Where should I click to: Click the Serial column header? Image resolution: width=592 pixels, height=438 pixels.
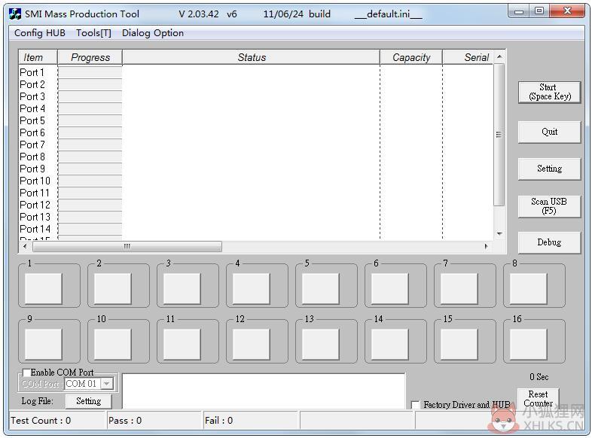[468, 57]
